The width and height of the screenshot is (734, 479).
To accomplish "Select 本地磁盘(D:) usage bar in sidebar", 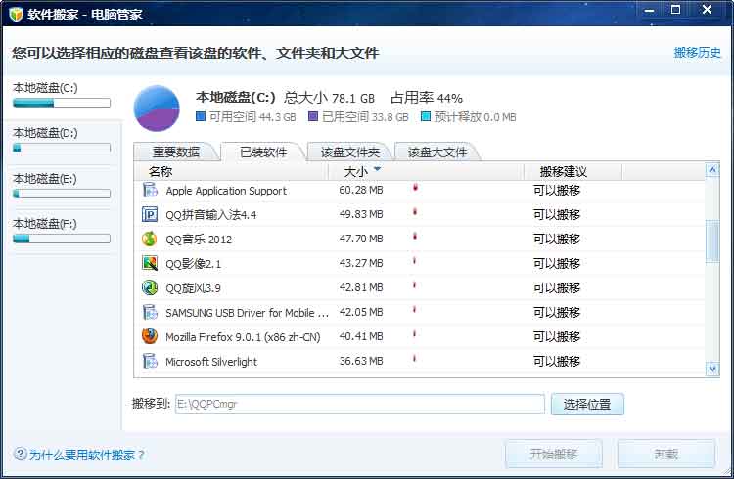I will [x=61, y=148].
